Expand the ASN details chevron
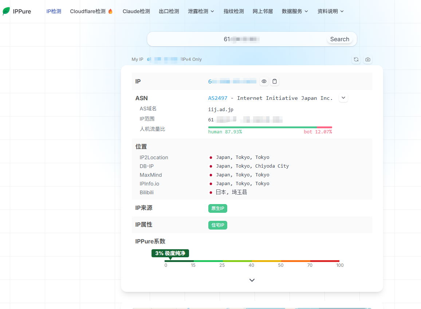Screen dimensions: 421x309 click(x=343, y=98)
